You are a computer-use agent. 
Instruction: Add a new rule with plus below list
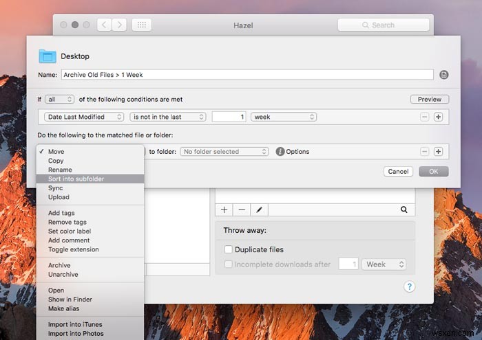[x=224, y=209]
